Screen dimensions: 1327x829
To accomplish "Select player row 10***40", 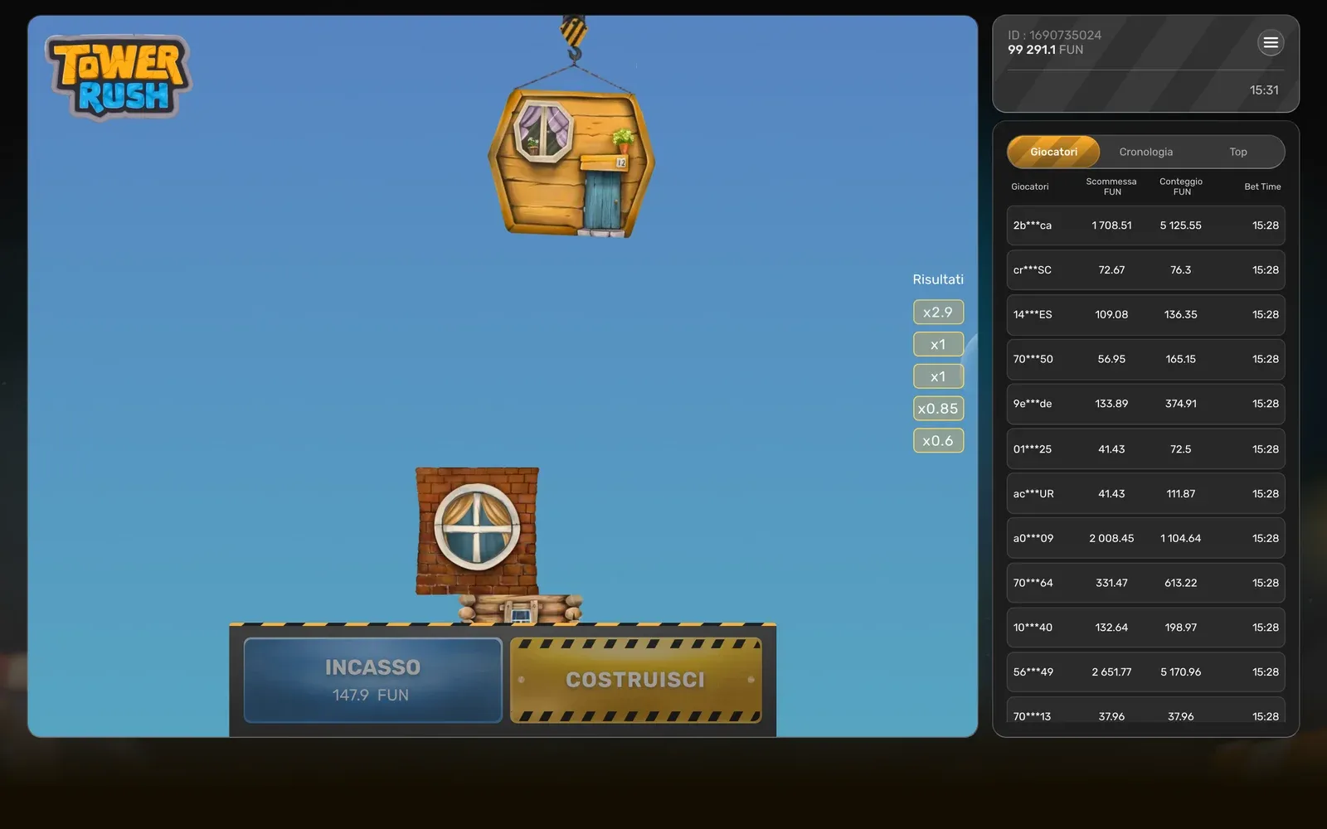I will [x=1145, y=628].
